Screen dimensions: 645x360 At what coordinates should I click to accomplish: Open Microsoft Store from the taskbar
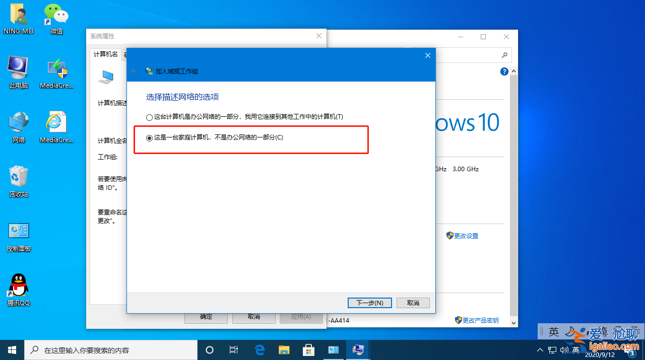point(308,349)
